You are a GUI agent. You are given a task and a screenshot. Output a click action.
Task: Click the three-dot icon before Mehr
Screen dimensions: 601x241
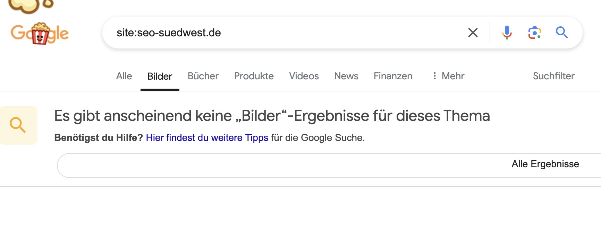click(434, 76)
